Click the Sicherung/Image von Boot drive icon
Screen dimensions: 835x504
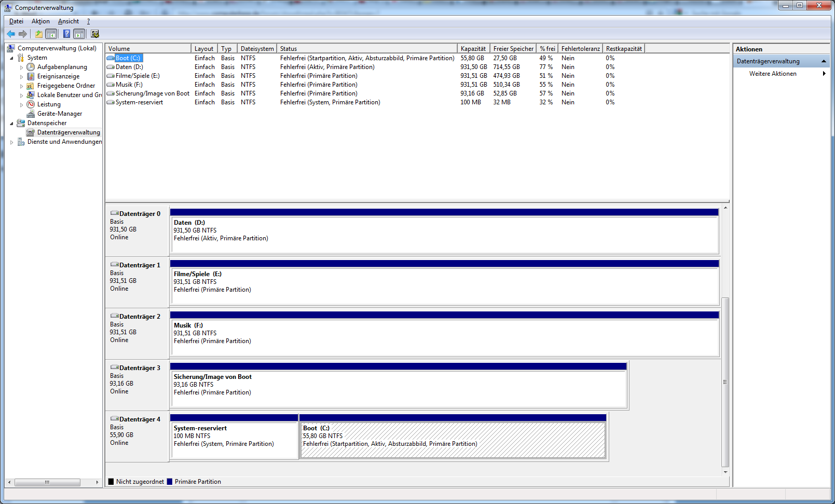111,93
